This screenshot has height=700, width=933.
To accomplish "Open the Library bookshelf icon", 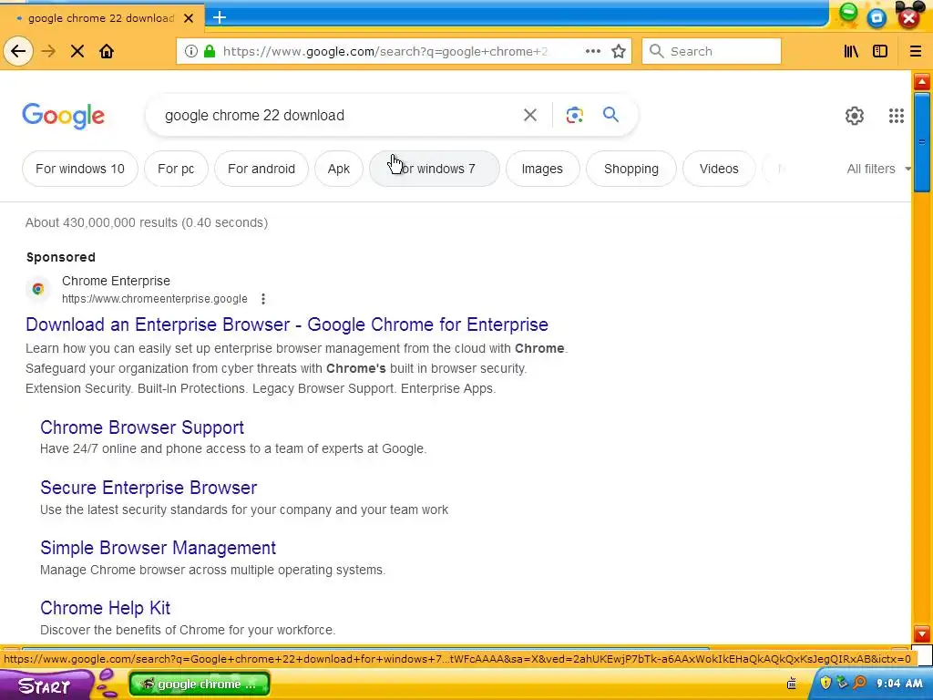I will point(852,51).
